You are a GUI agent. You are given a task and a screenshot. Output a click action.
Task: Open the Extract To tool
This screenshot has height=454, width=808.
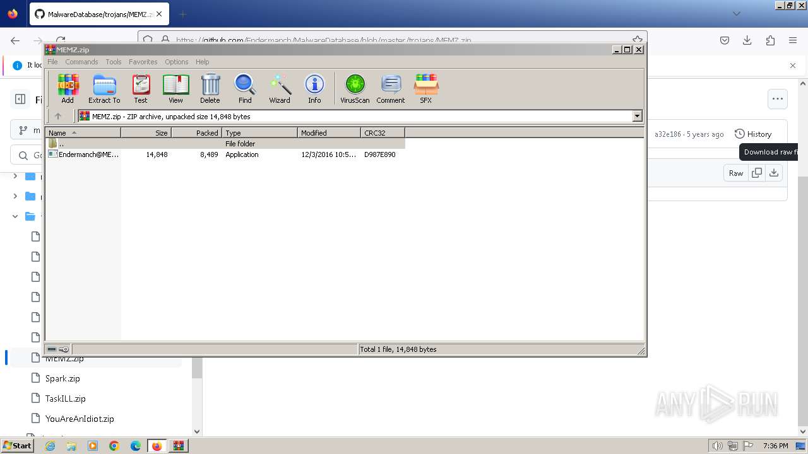104,89
